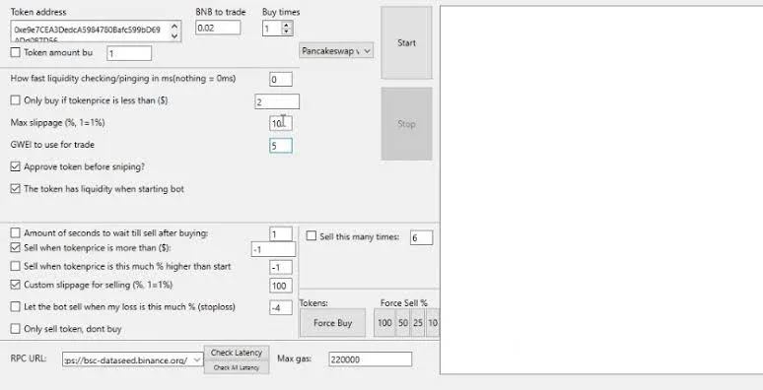Click the BNB to trade label
The width and height of the screenshot is (763, 390).
pos(221,12)
